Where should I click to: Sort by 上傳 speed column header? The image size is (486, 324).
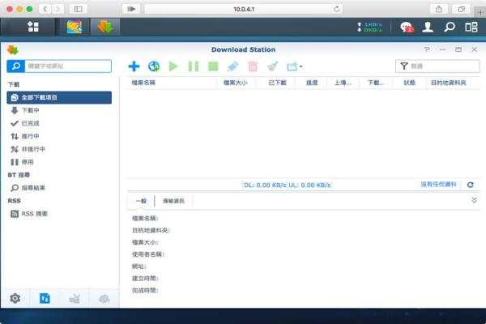343,83
